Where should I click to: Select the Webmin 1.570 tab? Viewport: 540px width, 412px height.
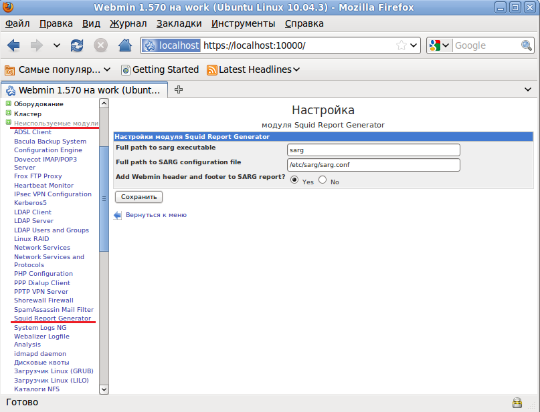pos(84,90)
